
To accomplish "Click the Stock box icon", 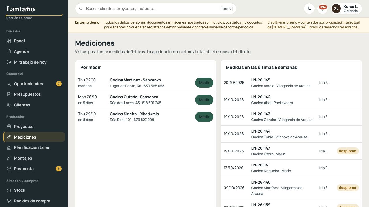I will [x=9, y=190].
